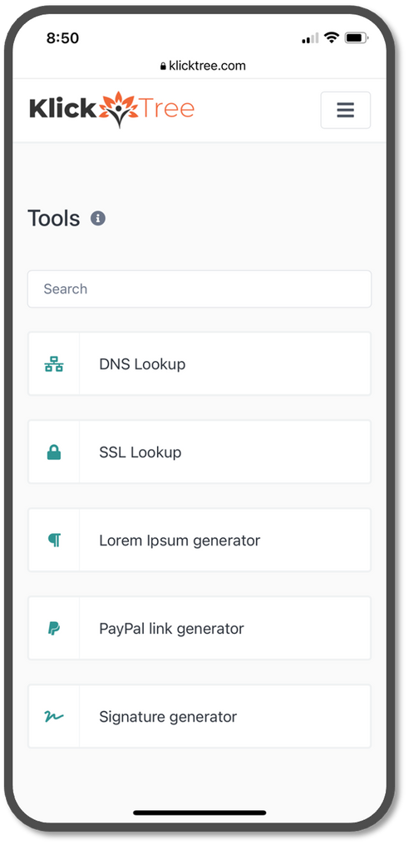Open the Signature generator tool
The image size is (409, 845).
(200, 716)
